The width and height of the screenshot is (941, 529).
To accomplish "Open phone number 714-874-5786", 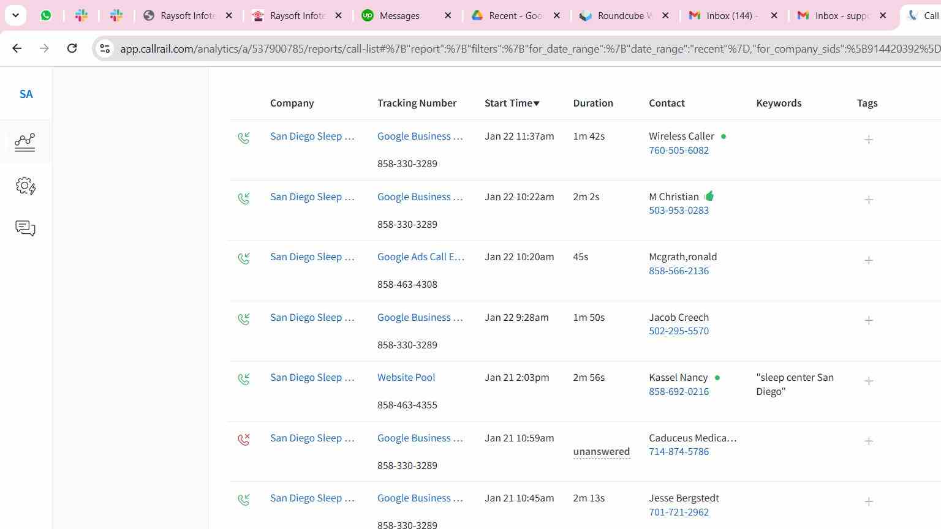I will (679, 451).
